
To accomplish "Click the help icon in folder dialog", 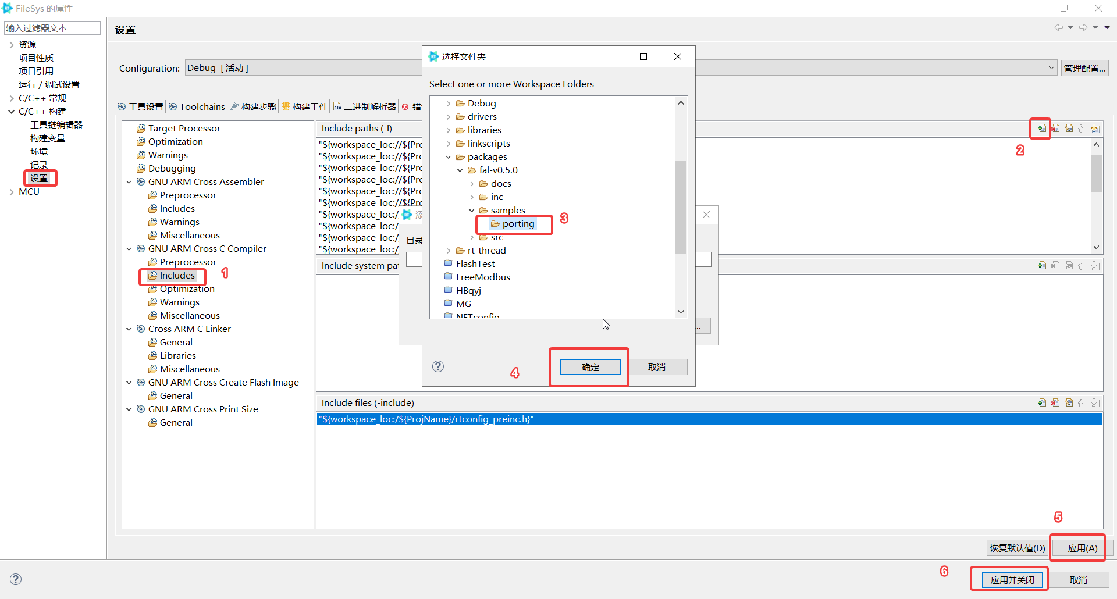I will pyautogui.click(x=438, y=366).
